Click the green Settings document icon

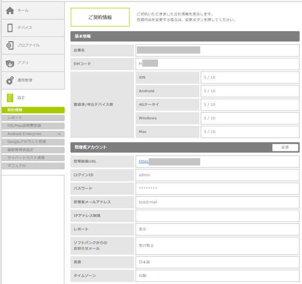tap(10, 98)
